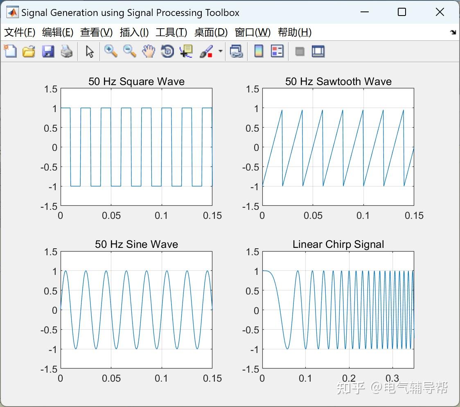This screenshot has width=460, height=407.
Task: Expand the toolbar dock arrow at the menu bar's right end
Action: (x=453, y=32)
